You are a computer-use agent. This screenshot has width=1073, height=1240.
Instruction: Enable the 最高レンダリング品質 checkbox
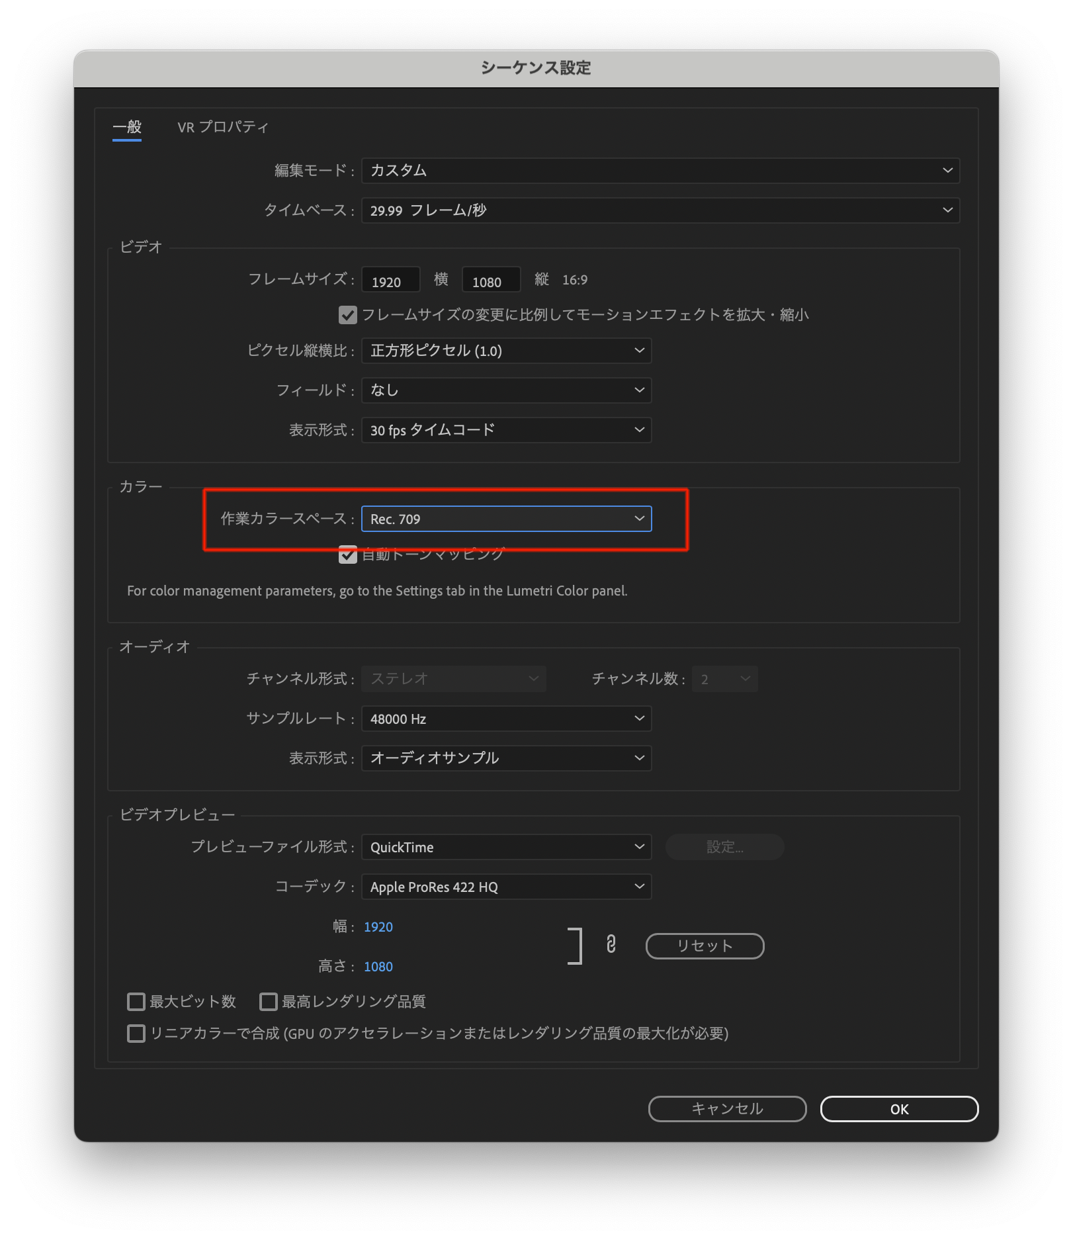(x=269, y=1002)
